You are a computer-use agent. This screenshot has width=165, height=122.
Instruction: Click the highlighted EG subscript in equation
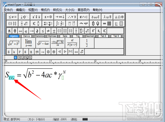tap(12, 78)
